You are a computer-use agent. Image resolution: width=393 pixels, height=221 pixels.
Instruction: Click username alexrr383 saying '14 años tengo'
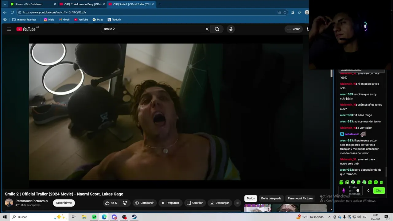click(x=347, y=115)
